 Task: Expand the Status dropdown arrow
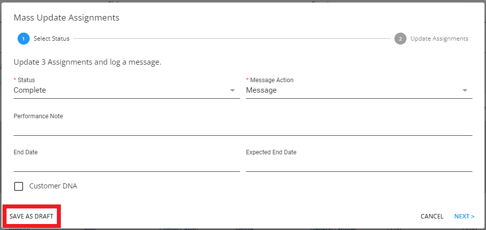coord(232,91)
